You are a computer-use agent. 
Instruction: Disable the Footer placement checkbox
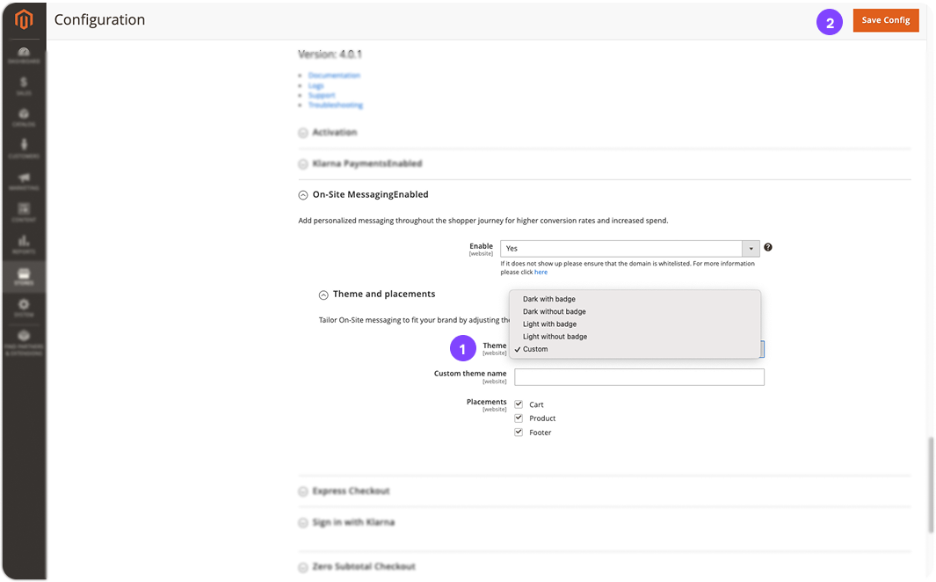pyautogui.click(x=519, y=433)
